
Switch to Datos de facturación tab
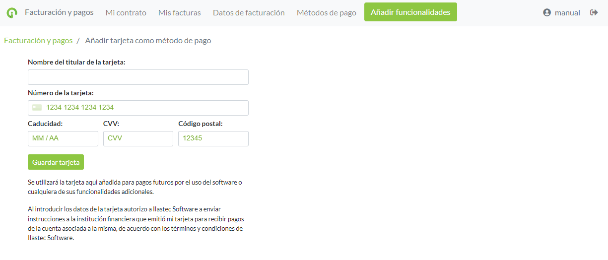tap(249, 12)
